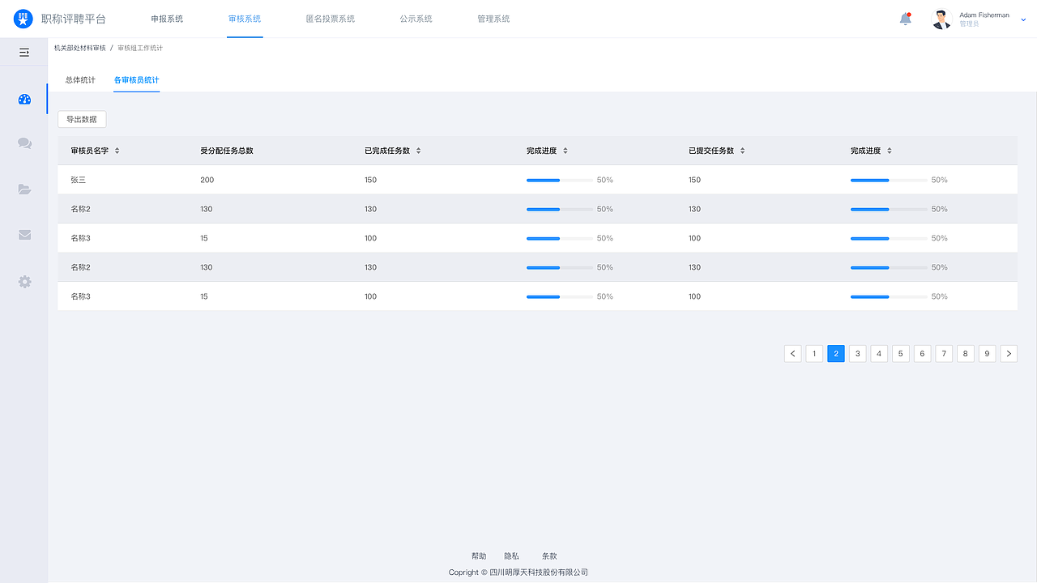Screen dimensions: 1037x583
Task: Click the 职称评聘平台 title text
Action: [x=74, y=19]
